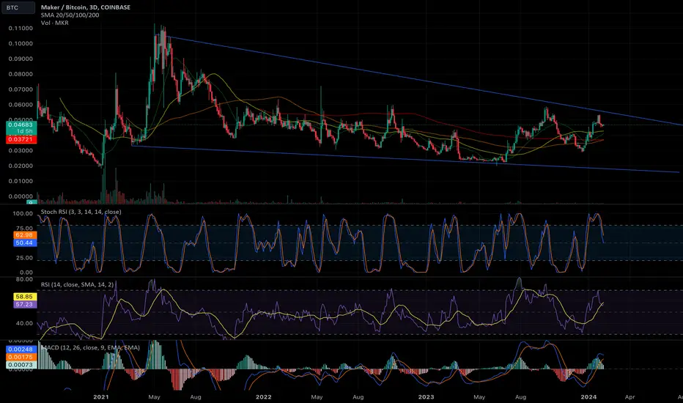Click the 0.01000 price axis label

tap(21, 181)
